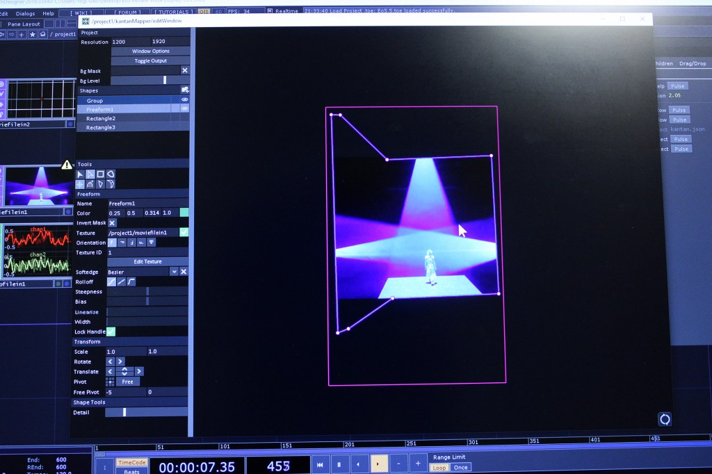Select the arrow selection tool
712x474 pixels.
80,174
